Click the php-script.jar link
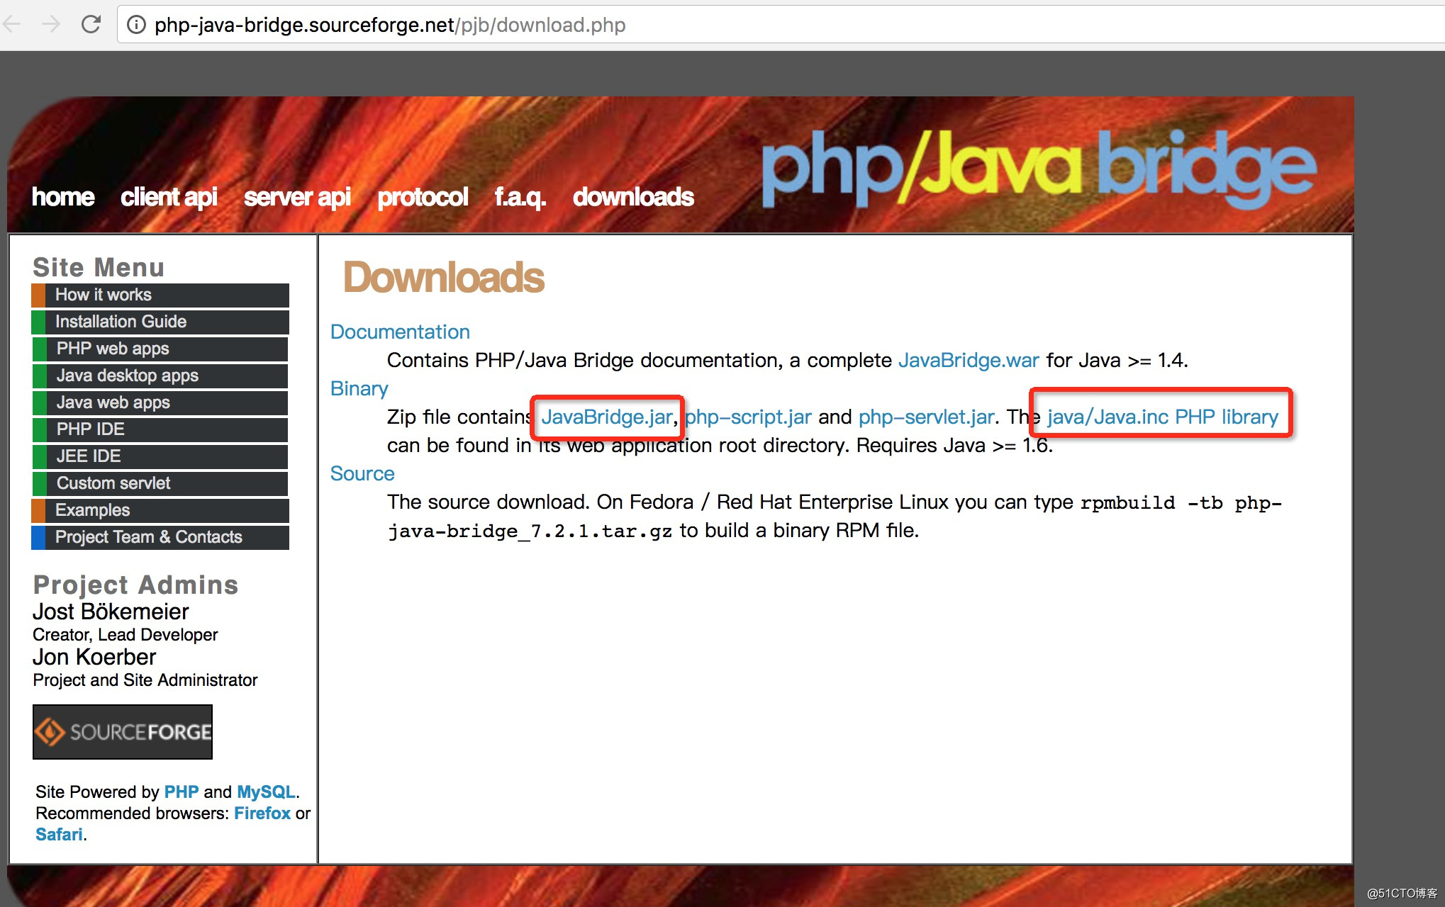This screenshot has height=907, width=1445. pyautogui.click(x=748, y=417)
